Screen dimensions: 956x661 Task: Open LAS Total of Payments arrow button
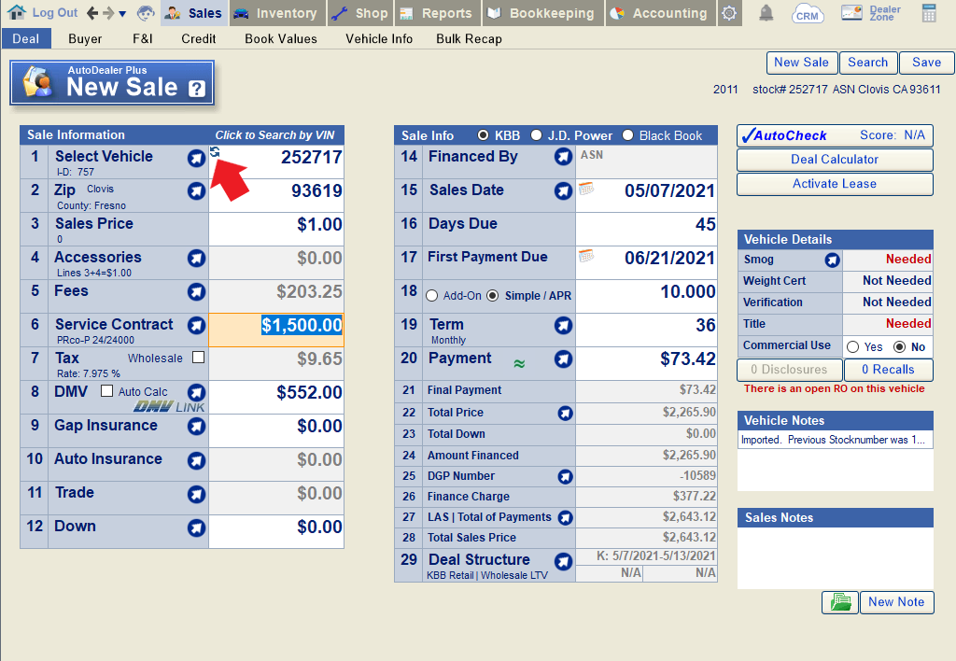point(565,518)
